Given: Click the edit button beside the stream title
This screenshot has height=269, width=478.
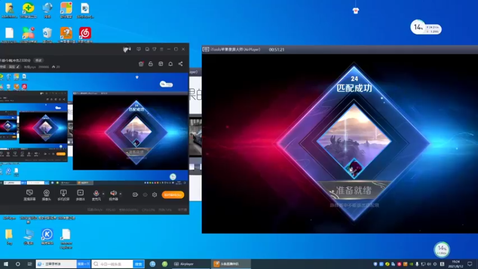Looking at the screenshot, I should tap(38, 60).
